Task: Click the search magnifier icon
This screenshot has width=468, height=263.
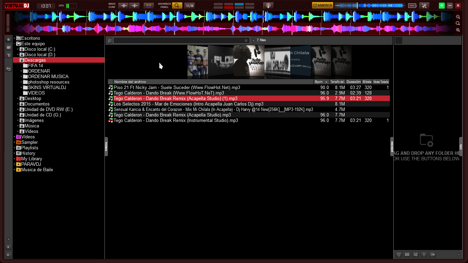Action: [110, 40]
